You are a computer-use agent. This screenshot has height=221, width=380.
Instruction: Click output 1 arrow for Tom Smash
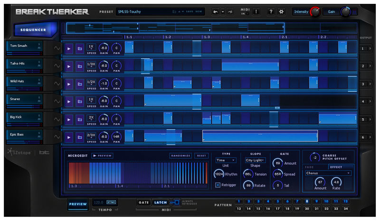point(370,49)
